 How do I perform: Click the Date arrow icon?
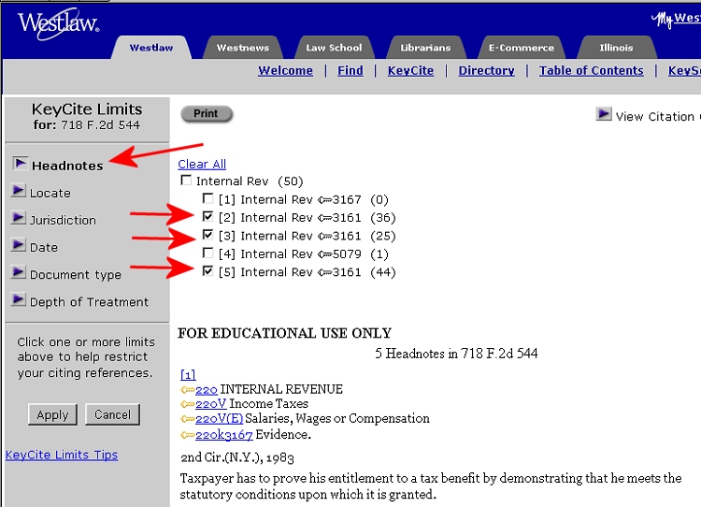tap(18, 245)
